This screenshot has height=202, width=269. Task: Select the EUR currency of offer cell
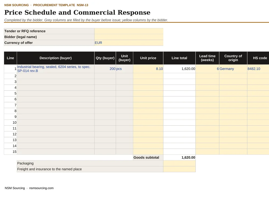(x=129, y=43)
